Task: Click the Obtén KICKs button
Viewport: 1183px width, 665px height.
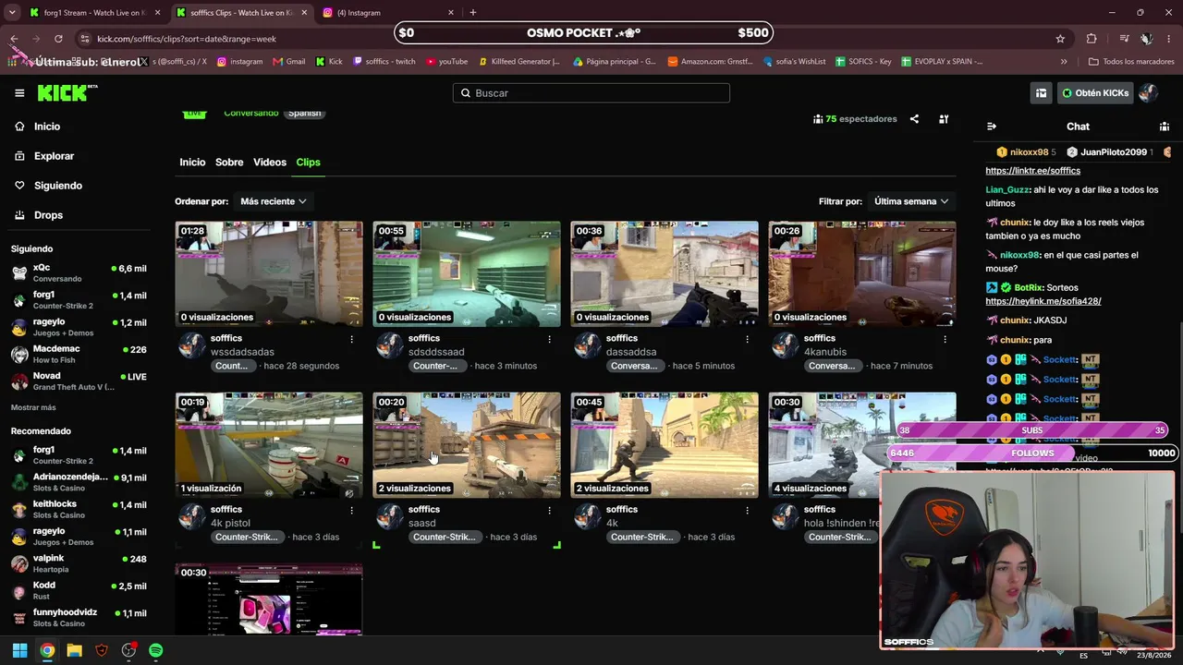Action: 1095,93
